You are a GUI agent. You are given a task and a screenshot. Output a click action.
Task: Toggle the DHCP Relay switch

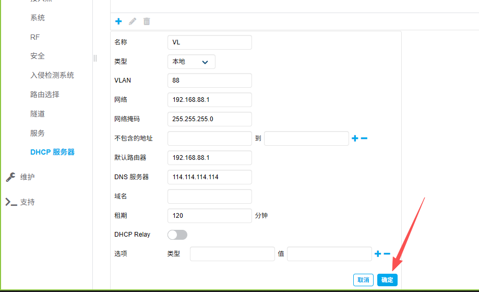point(177,235)
